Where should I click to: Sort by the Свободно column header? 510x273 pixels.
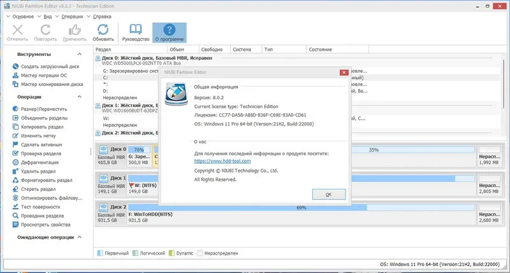pos(214,50)
